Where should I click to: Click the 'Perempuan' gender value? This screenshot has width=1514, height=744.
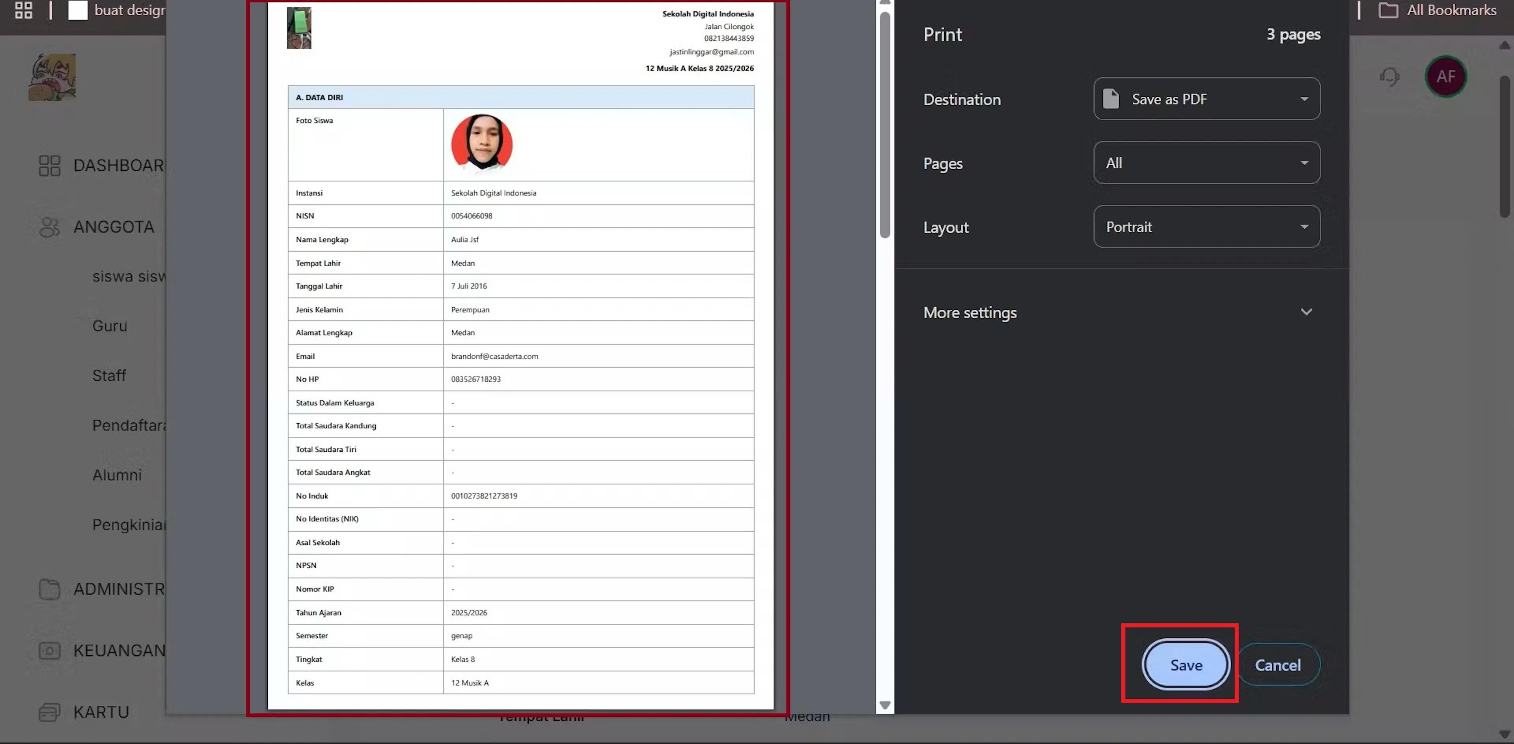pos(470,309)
